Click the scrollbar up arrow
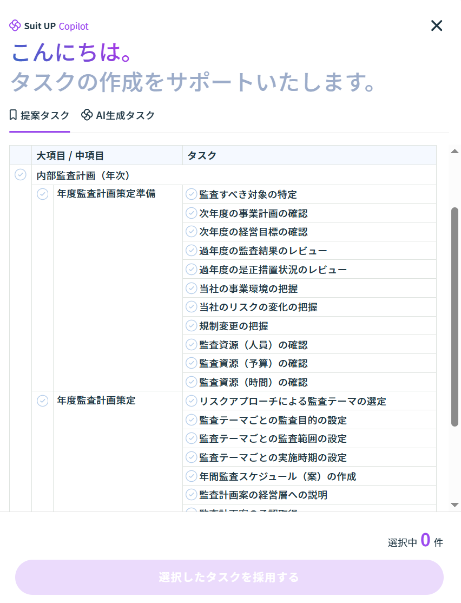Image resolution: width=461 pixels, height=603 pixels. (x=455, y=152)
